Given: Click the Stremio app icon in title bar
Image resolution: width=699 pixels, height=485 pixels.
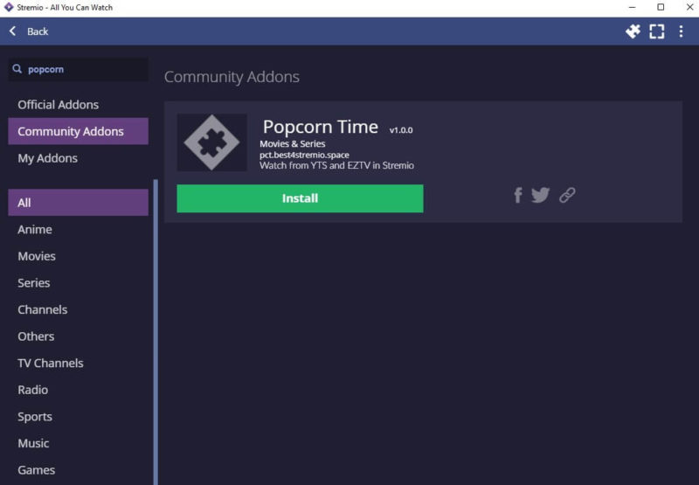Looking at the screenshot, I should tap(9, 7).
